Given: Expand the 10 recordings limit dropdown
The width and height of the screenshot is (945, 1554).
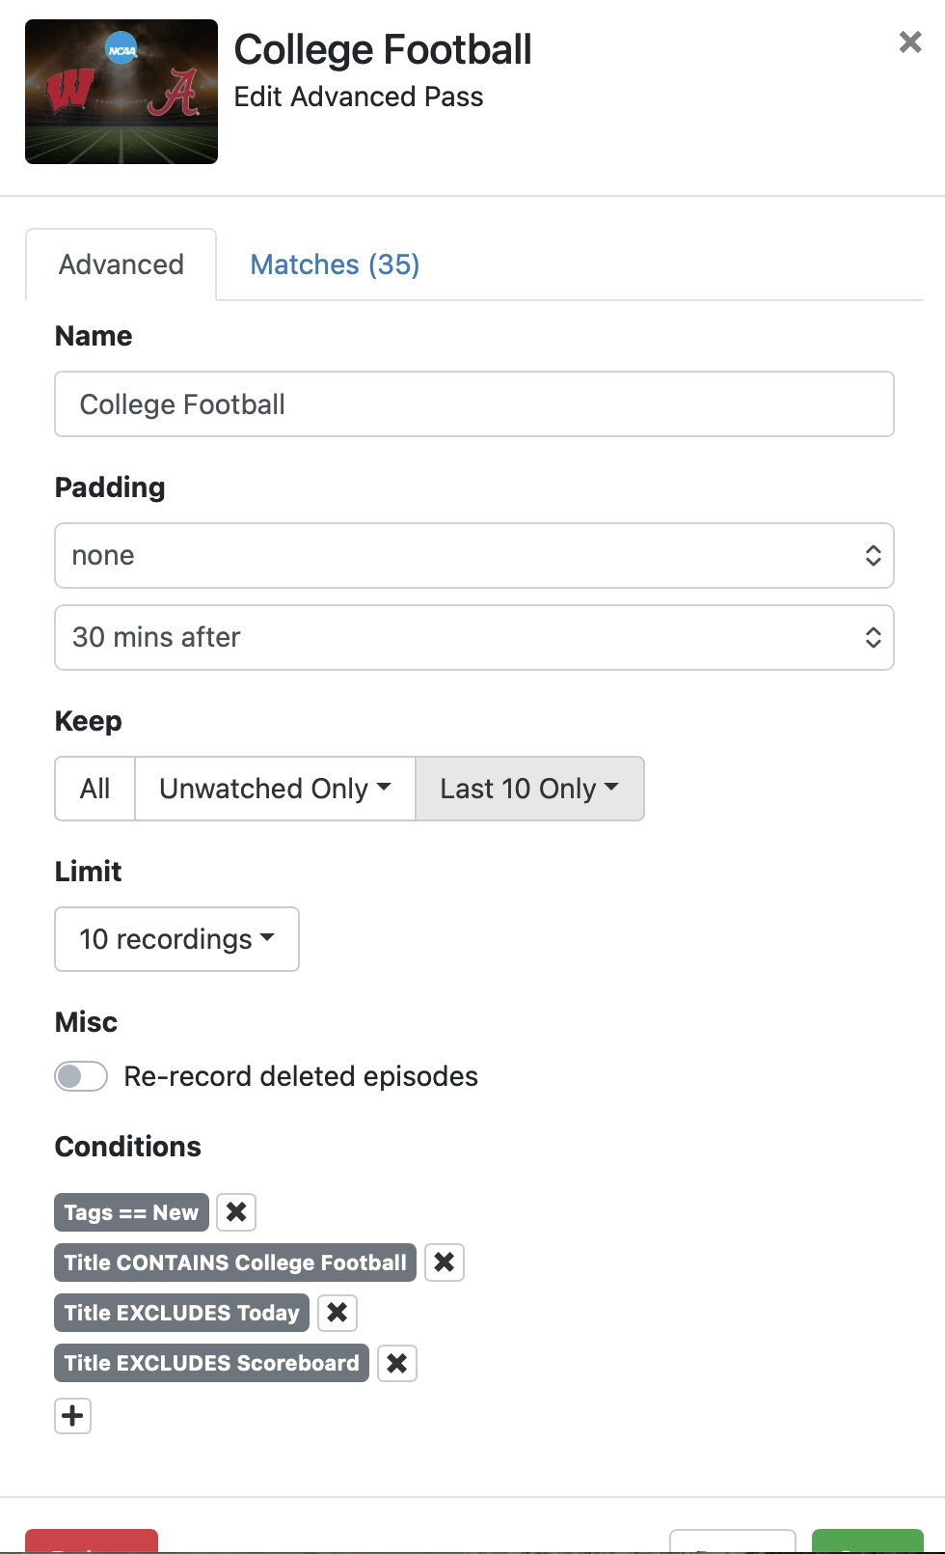Looking at the screenshot, I should tap(176, 939).
